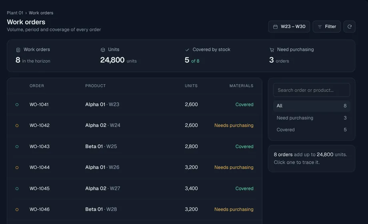Open the Filter button
Image resolution: width=368 pixels, height=224 pixels.
(326, 26)
